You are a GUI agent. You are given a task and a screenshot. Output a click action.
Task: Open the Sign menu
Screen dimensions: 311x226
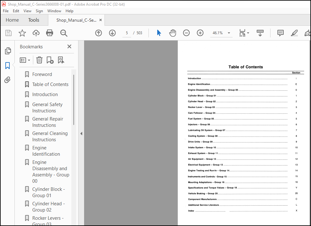(39, 11)
